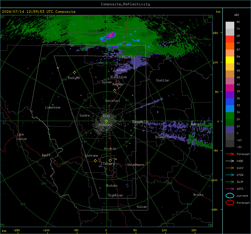The height and width of the screenshot is (234, 251).
Task: Select the RedDeer city label
Action: coord(118,84)
